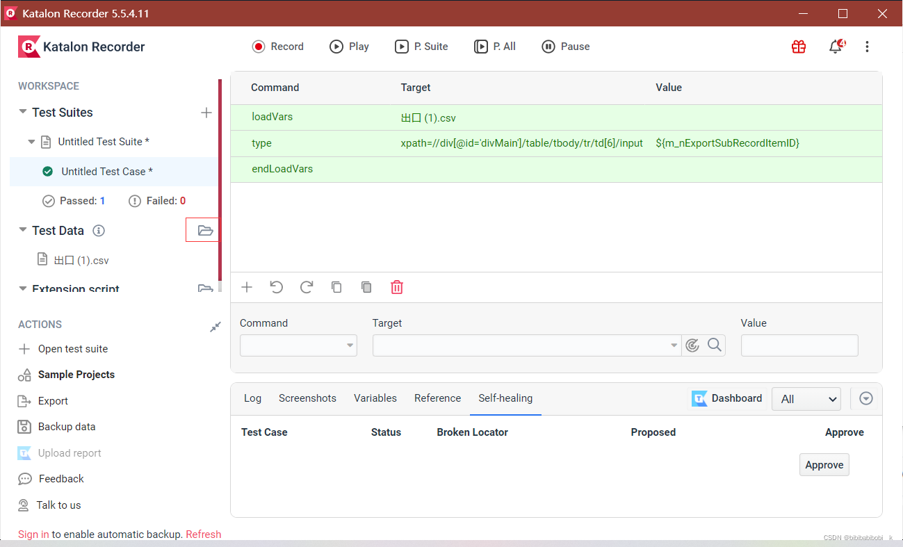The width and height of the screenshot is (903, 547).
Task: Collapse the Extension script section
Action: click(x=23, y=288)
